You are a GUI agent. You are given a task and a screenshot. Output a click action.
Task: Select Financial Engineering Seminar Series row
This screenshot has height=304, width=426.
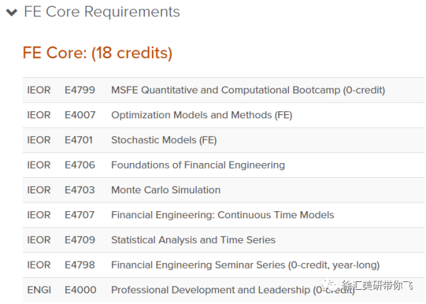[x=224, y=265]
